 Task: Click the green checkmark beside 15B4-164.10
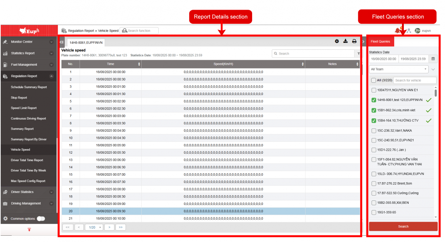[429, 120]
